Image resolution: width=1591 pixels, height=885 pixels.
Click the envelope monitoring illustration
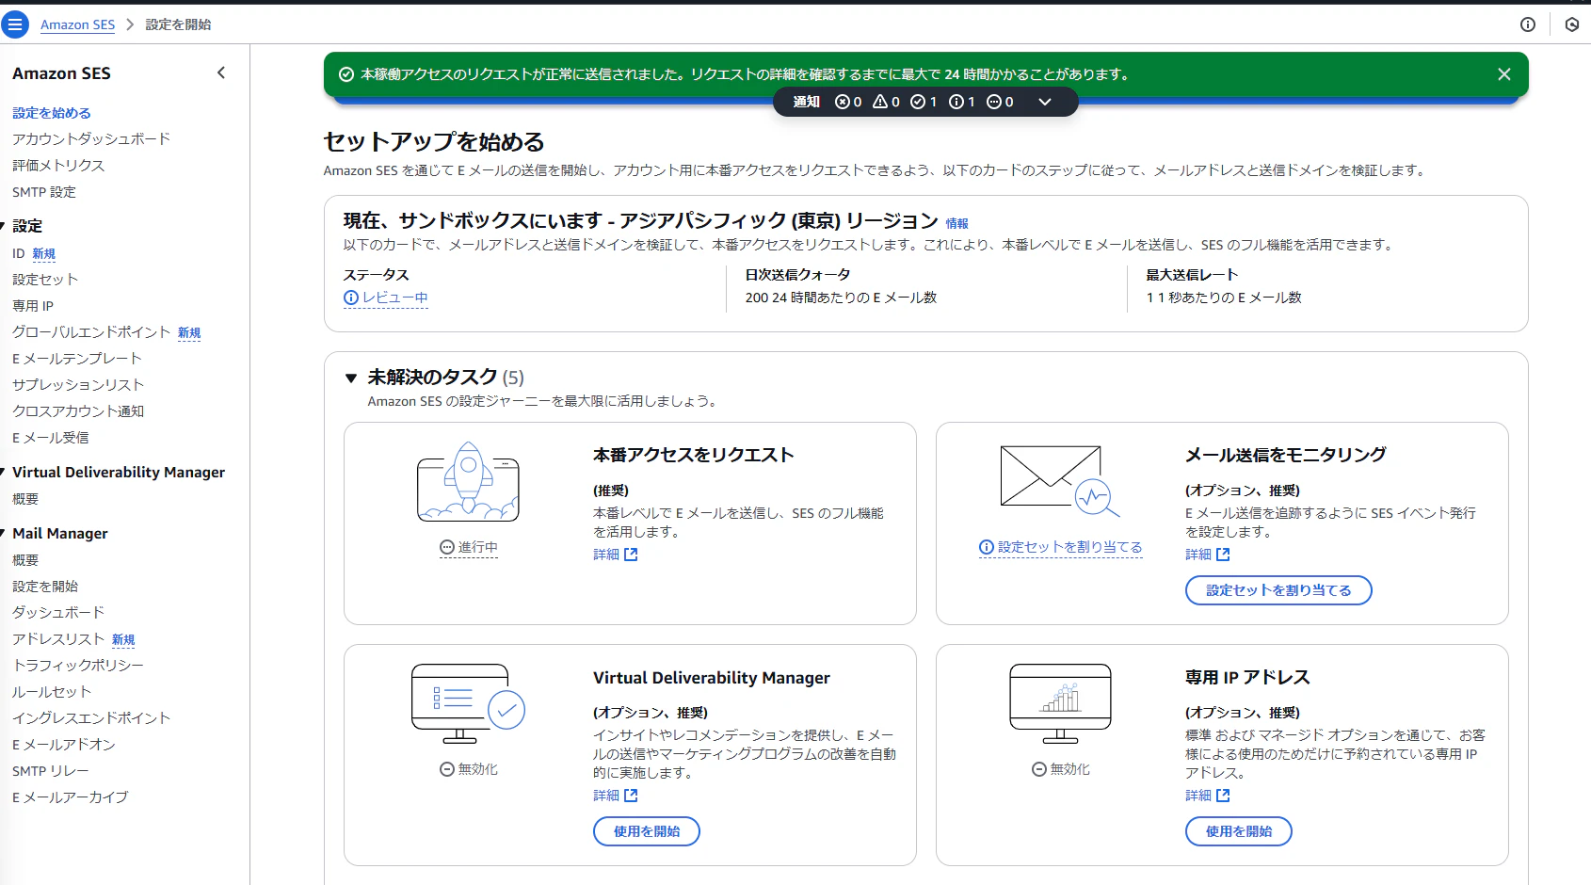pyautogui.click(x=1060, y=481)
